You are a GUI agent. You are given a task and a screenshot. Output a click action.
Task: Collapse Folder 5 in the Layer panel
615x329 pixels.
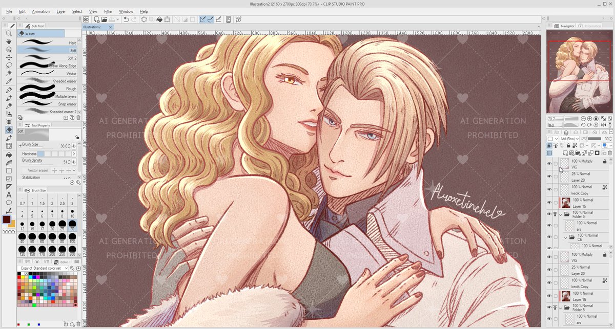[561, 214]
